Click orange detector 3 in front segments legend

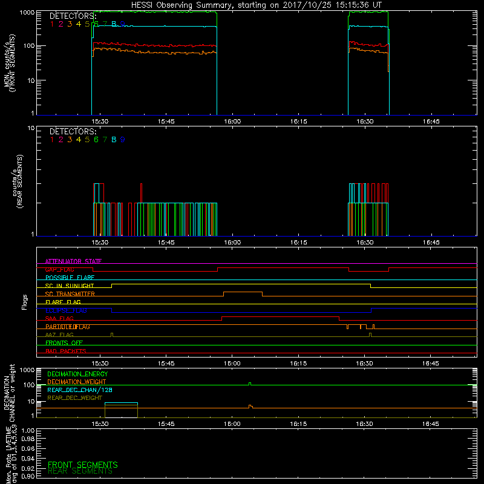point(70,24)
